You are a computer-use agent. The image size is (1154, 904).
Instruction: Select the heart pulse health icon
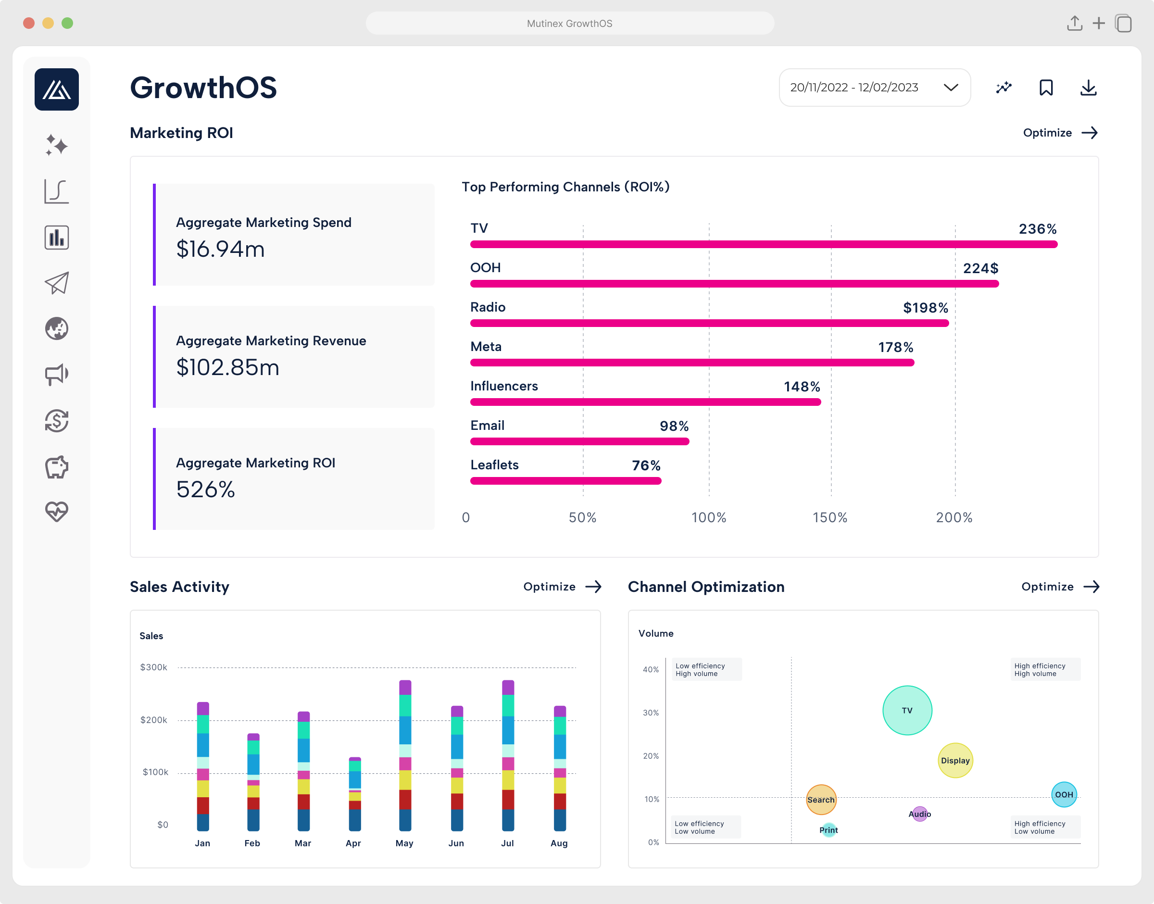pyautogui.click(x=57, y=512)
